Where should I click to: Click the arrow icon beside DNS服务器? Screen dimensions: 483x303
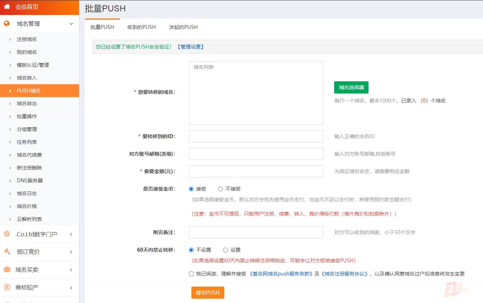(x=10, y=181)
